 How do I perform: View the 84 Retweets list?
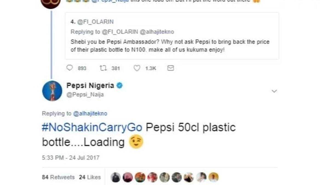pyautogui.click(x=58, y=177)
